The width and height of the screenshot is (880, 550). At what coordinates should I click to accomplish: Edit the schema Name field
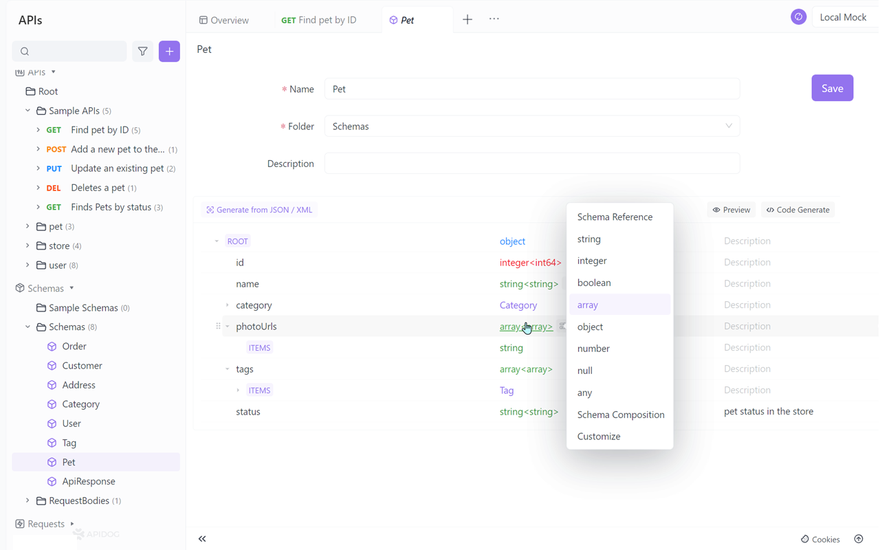point(532,89)
